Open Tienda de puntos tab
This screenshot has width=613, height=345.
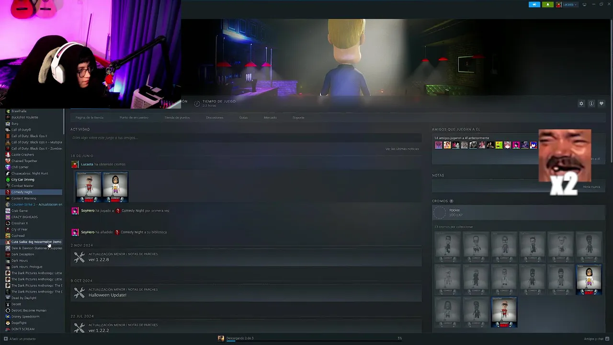pos(177,117)
